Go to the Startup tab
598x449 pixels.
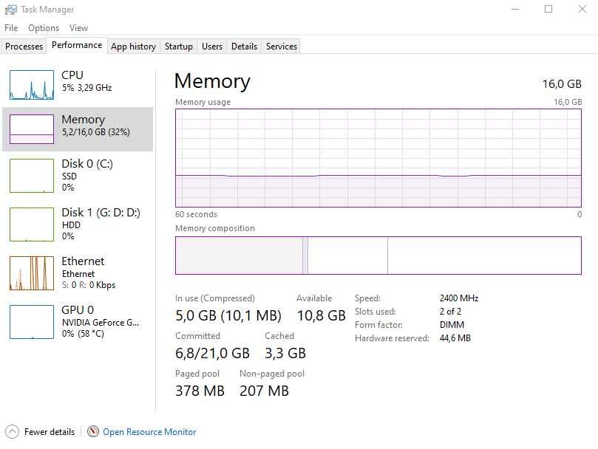point(178,46)
